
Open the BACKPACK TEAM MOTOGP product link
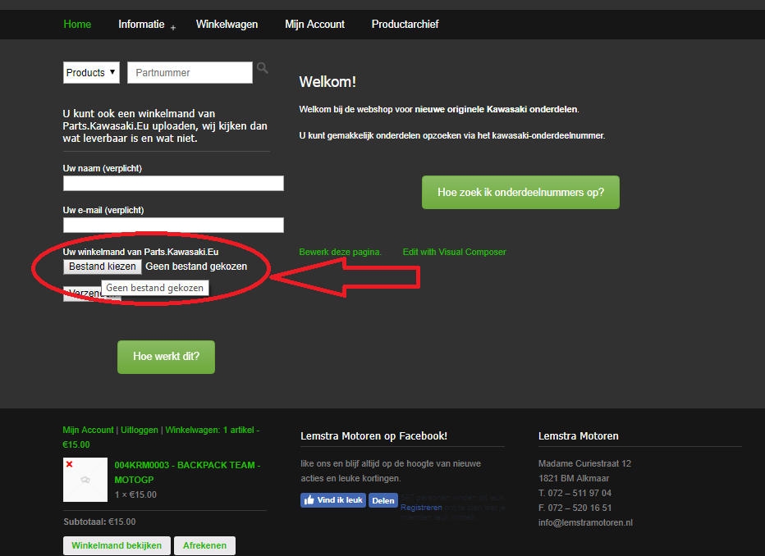click(x=187, y=472)
